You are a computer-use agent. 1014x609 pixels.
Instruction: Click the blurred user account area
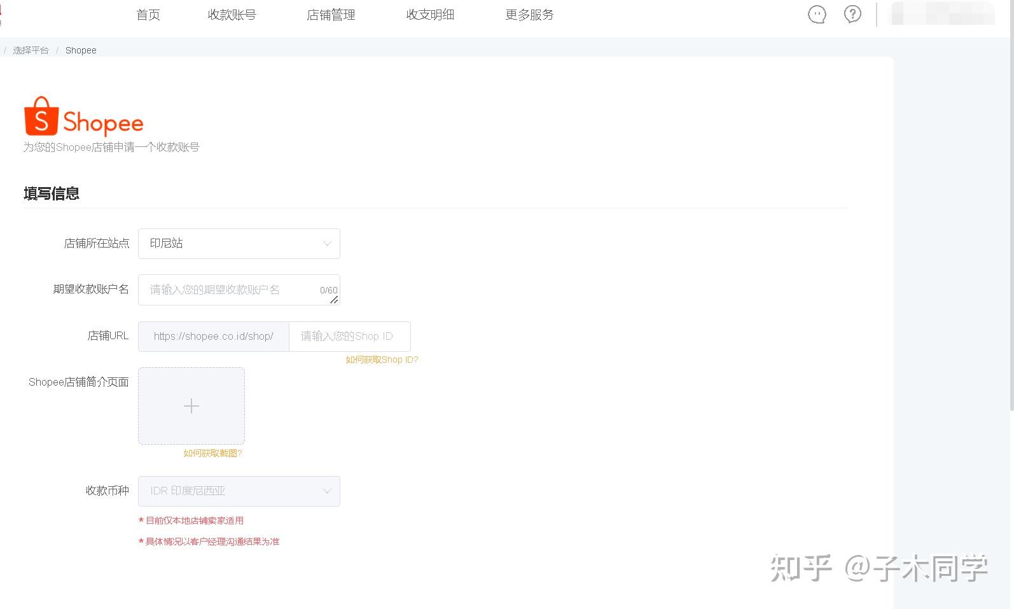(943, 13)
